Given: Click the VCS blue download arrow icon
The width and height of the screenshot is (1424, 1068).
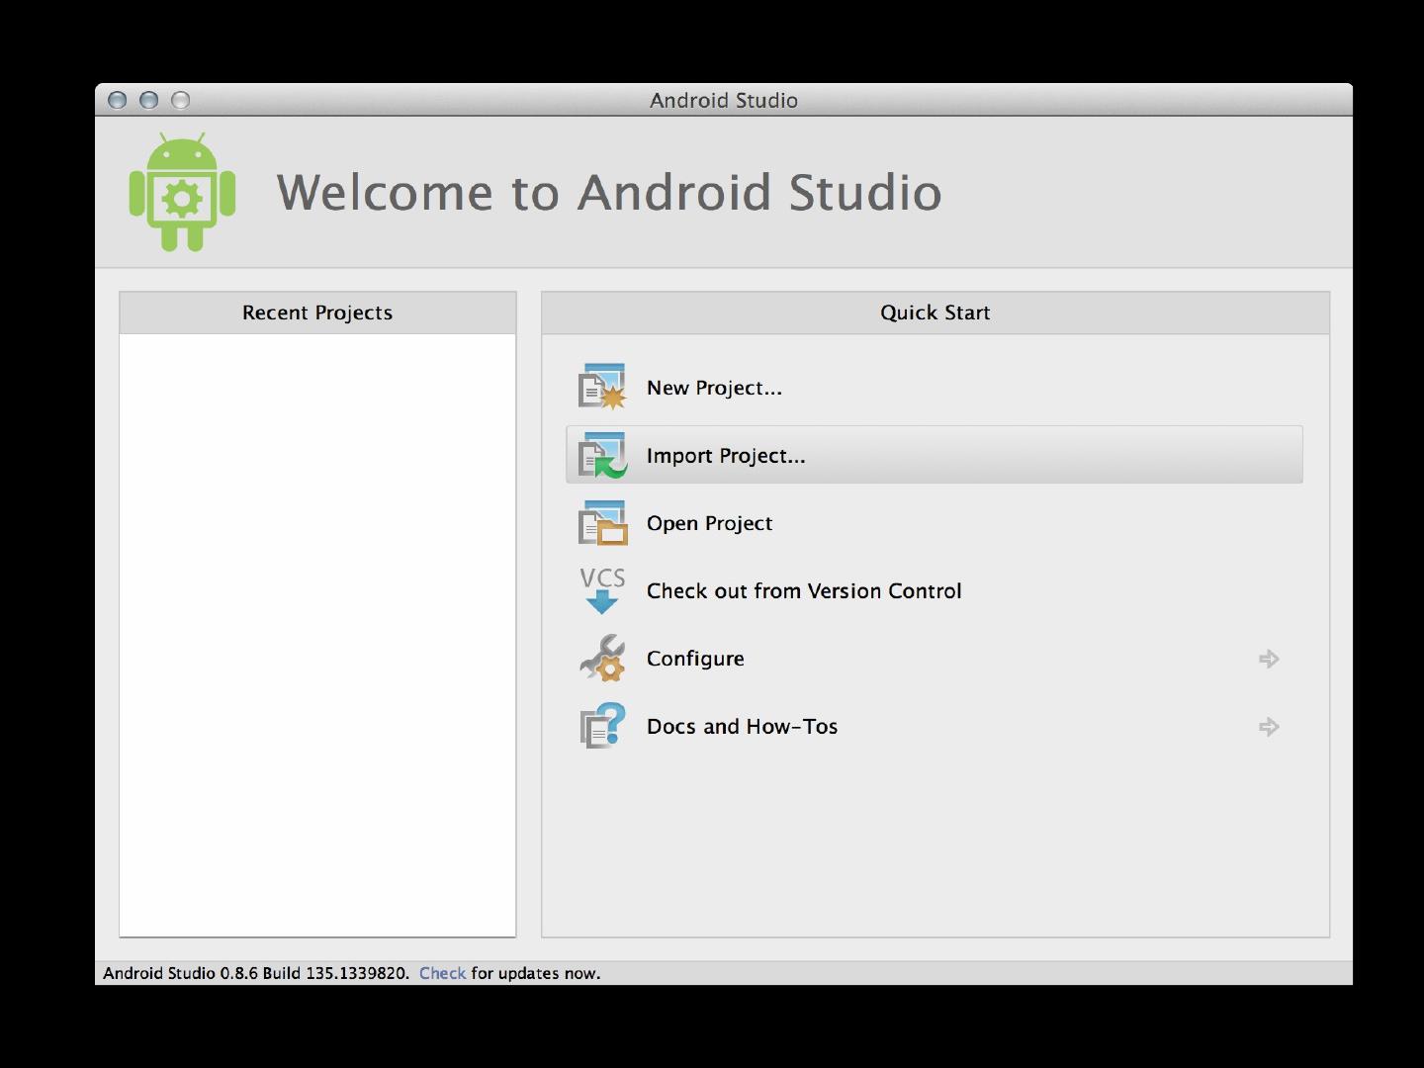Looking at the screenshot, I should pos(602,590).
